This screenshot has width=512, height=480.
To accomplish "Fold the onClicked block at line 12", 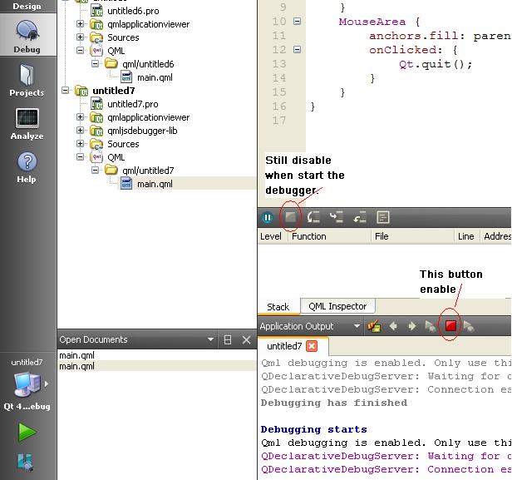I will click(x=297, y=50).
